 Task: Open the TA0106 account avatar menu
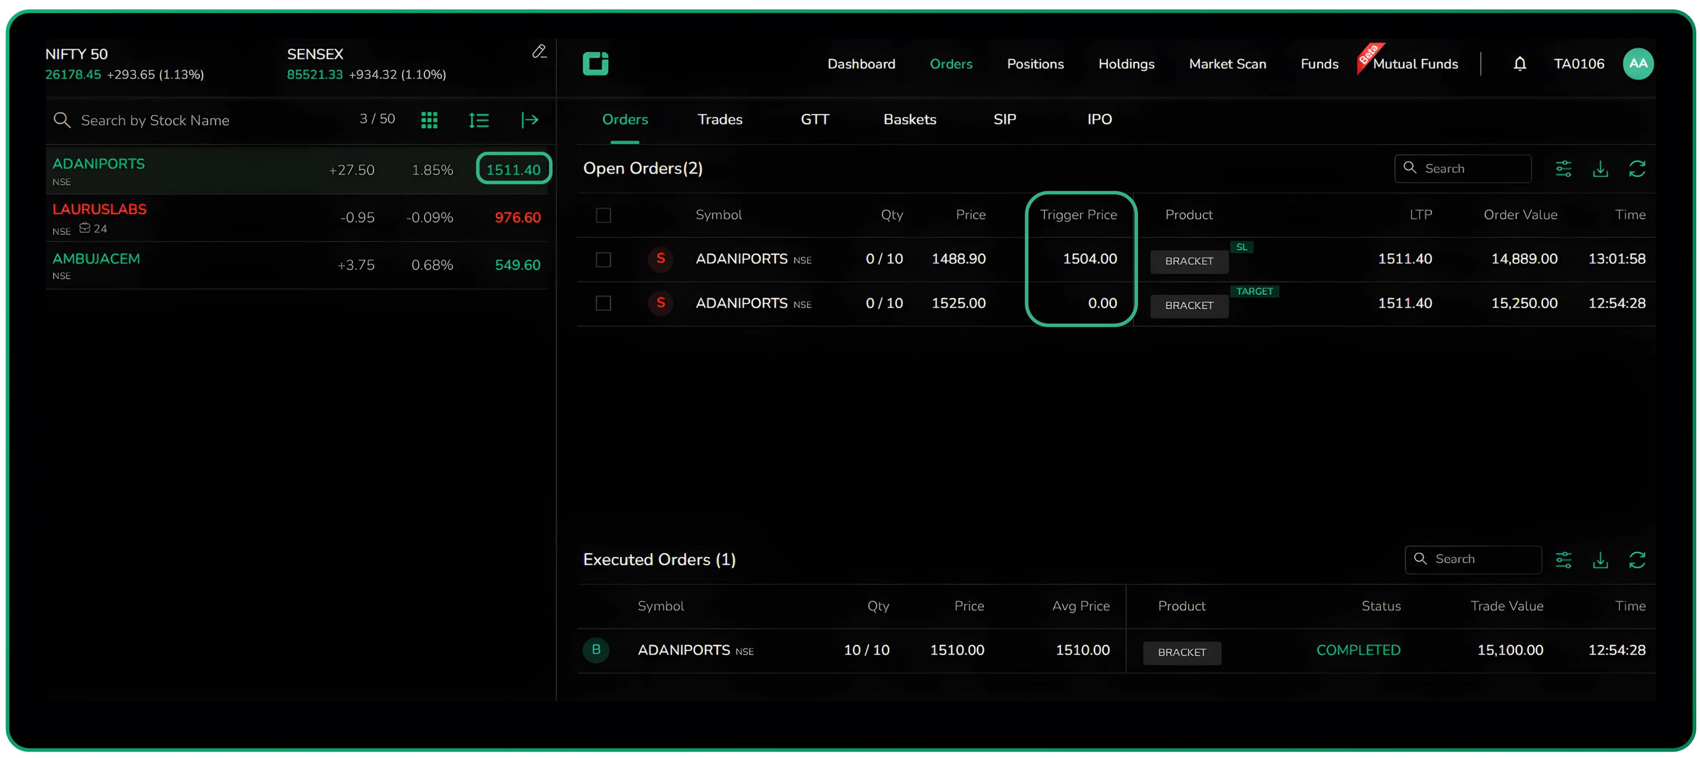(1639, 63)
